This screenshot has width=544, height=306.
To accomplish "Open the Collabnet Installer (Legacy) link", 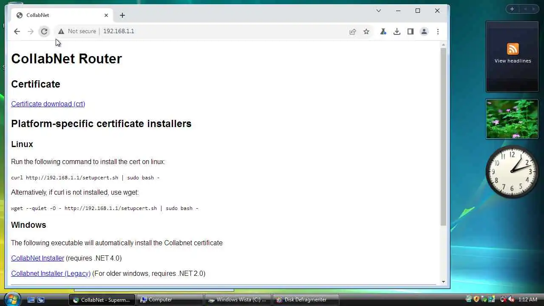I will tap(51, 274).
